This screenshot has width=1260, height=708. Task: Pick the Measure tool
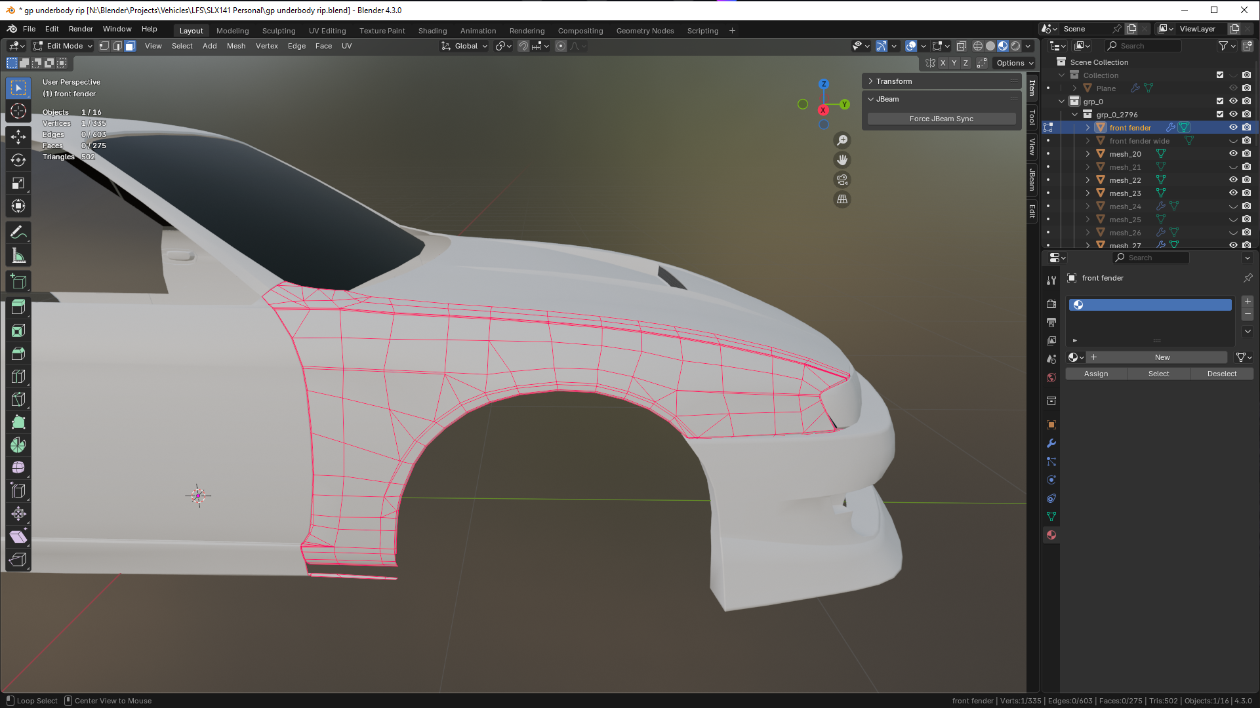point(18,256)
